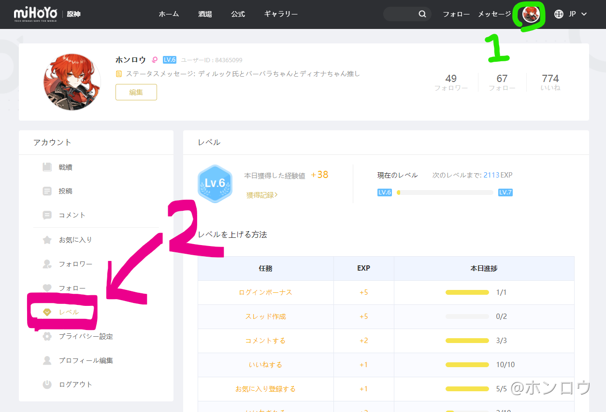606x412 pixels.
Task: Click the スレッド作成 progress bar
Action: tap(467, 316)
